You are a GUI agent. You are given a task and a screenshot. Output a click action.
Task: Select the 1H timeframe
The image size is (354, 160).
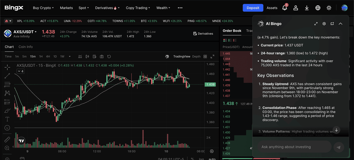coord(41,57)
